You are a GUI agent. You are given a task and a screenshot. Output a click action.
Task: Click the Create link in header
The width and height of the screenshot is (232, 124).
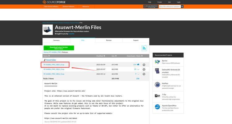pyautogui.click(x=160, y=2)
